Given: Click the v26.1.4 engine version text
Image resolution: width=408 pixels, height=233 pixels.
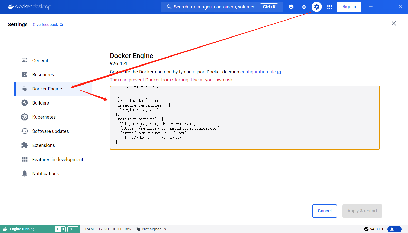Looking at the screenshot, I should (118, 63).
